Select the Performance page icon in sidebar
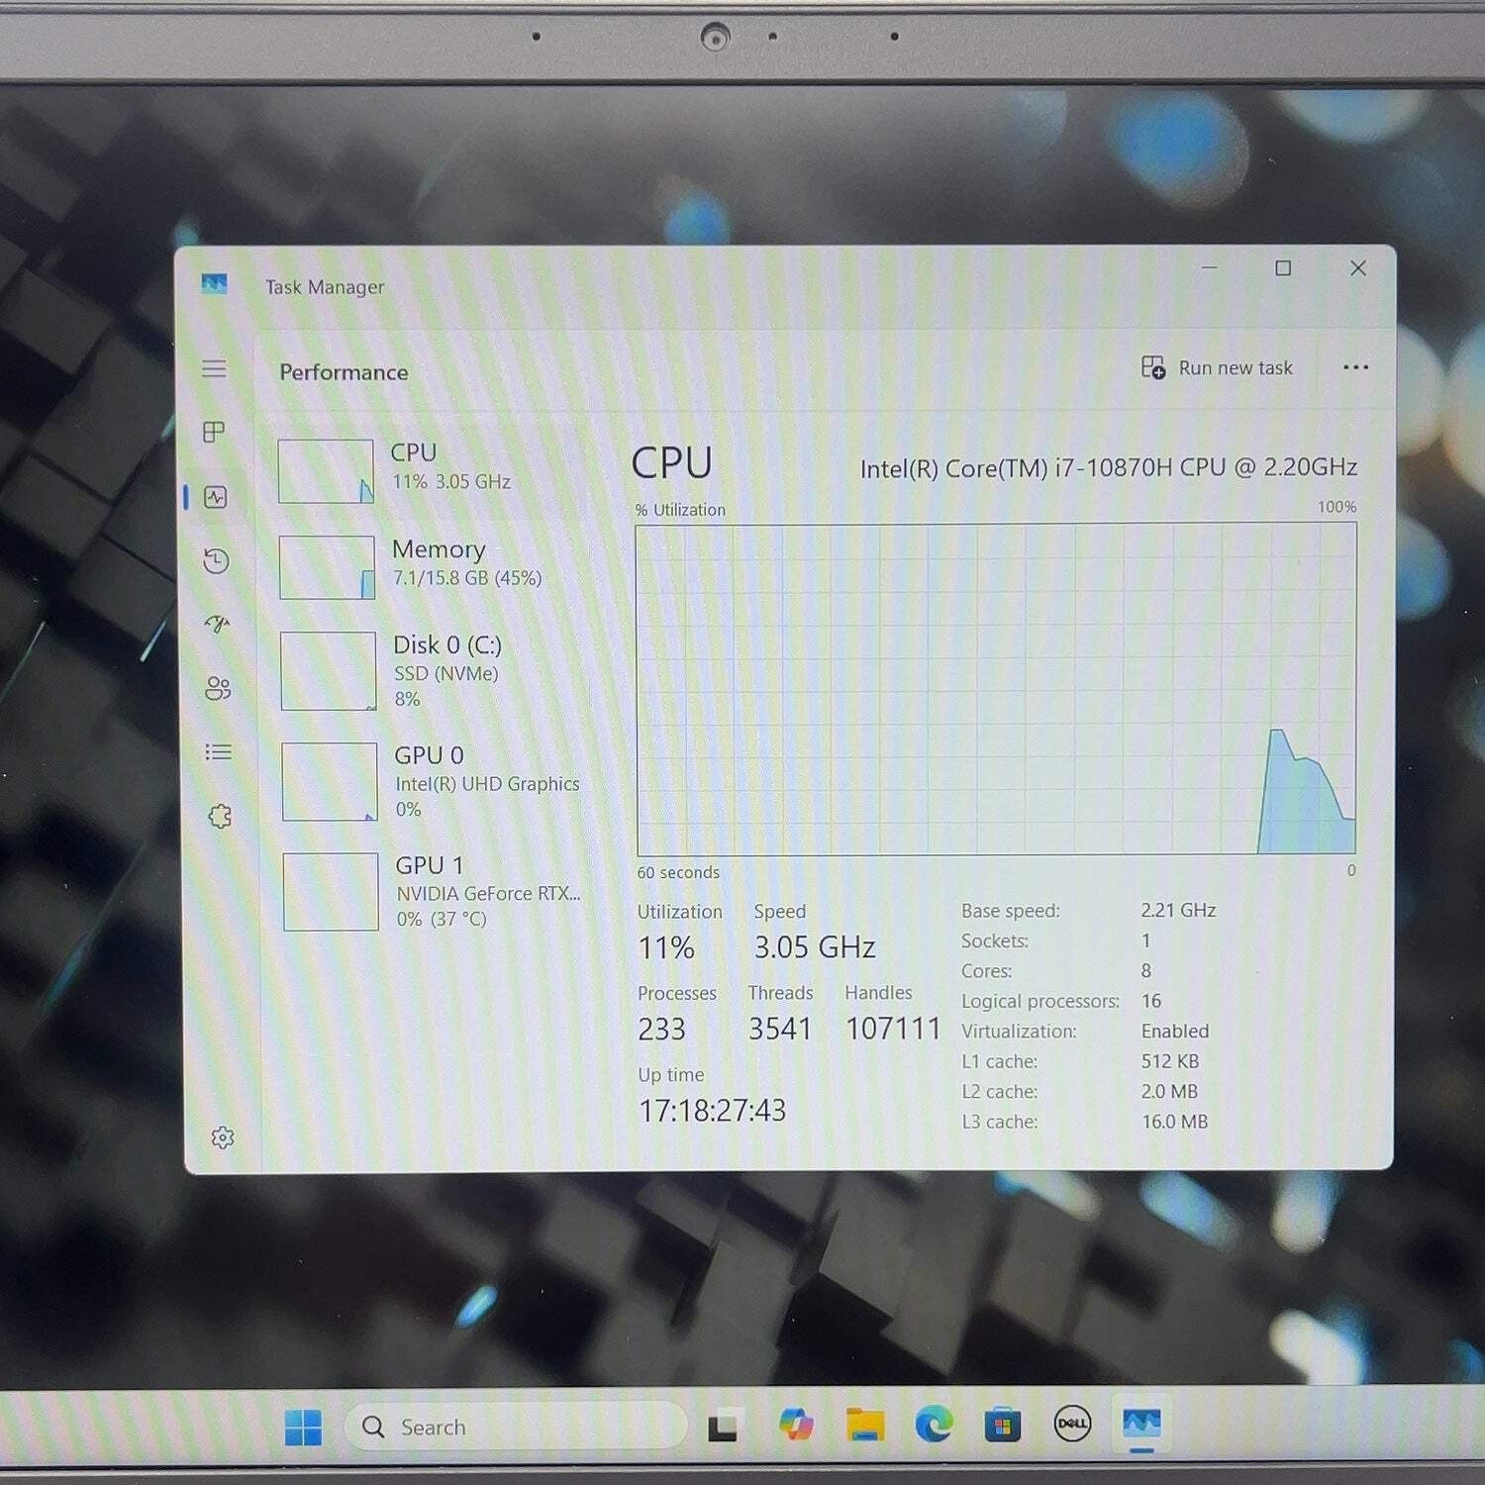1485x1485 pixels. (x=216, y=497)
